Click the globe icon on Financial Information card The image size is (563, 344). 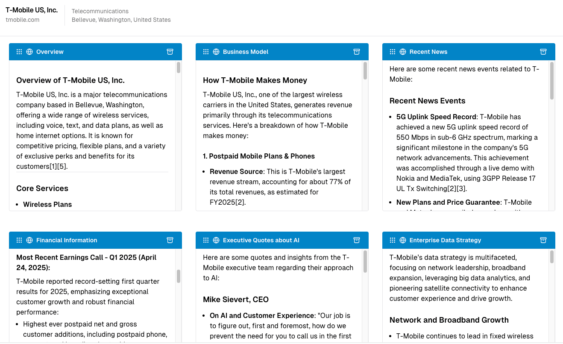29,240
